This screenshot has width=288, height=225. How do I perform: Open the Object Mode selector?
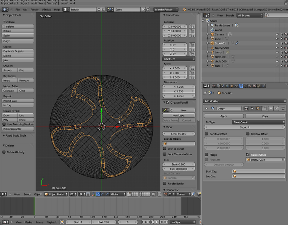[56, 194]
